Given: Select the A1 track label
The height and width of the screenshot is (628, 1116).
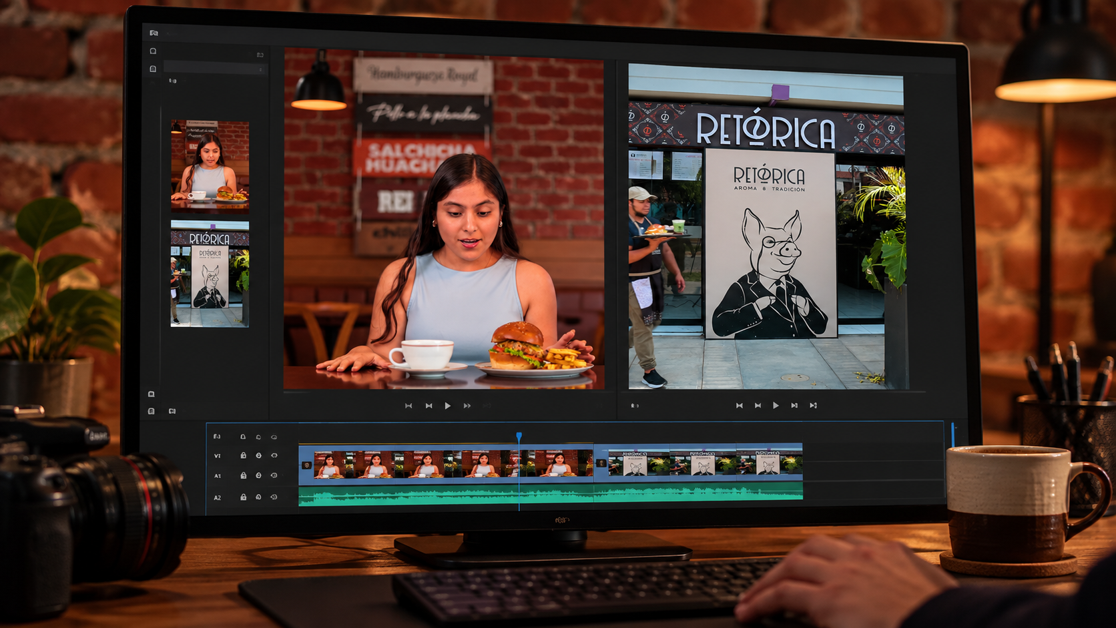Looking at the screenshot, I should coord(217,476).
